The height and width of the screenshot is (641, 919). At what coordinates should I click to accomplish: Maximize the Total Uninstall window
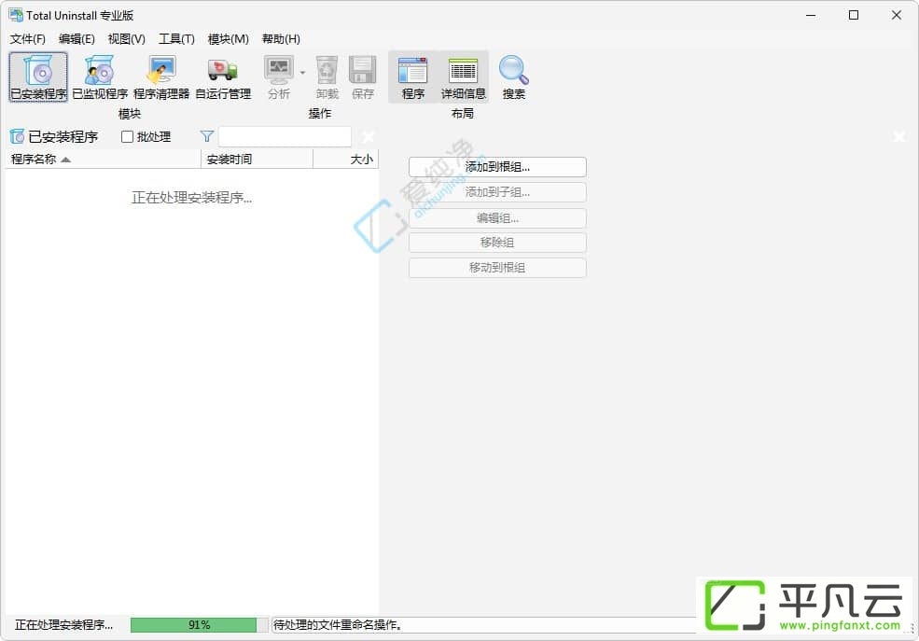point(854,15)
